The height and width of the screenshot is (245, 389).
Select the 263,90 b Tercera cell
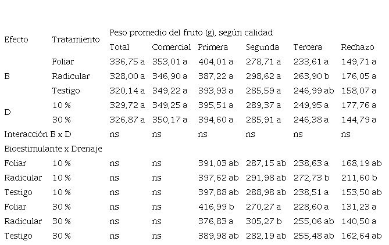(311, 76)
